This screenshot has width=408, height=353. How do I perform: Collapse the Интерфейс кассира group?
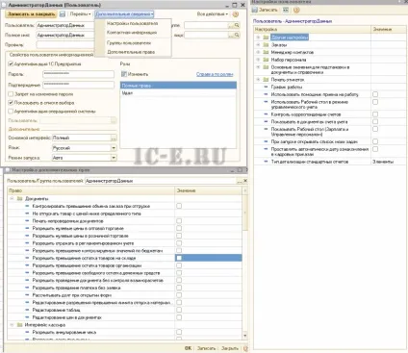[12, 325]
